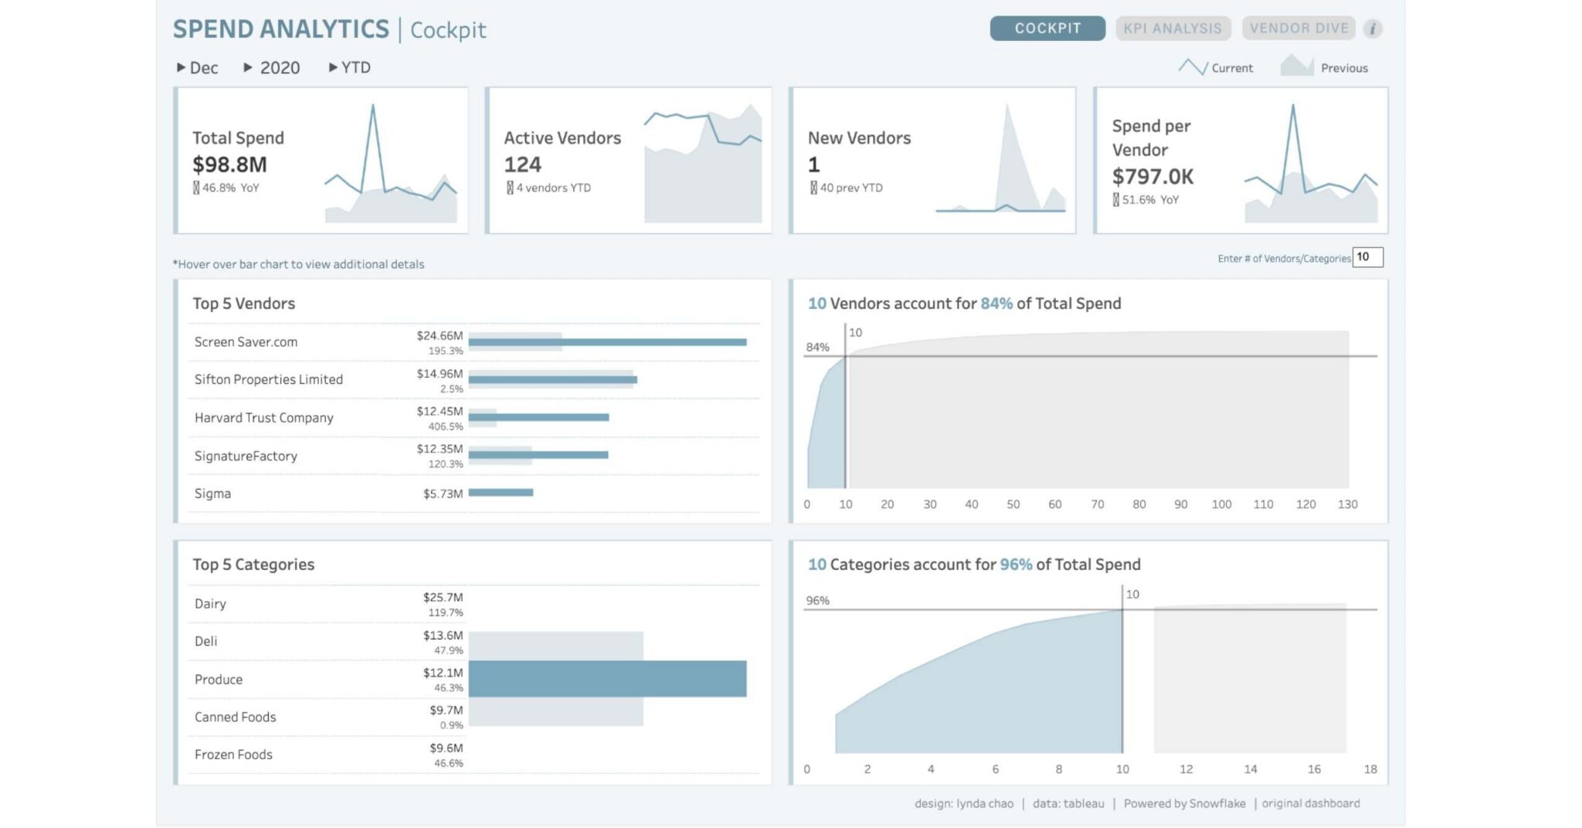The image size is (1582, 828).
Task: Click the Current line legend icon
Action: (1193, 67)
